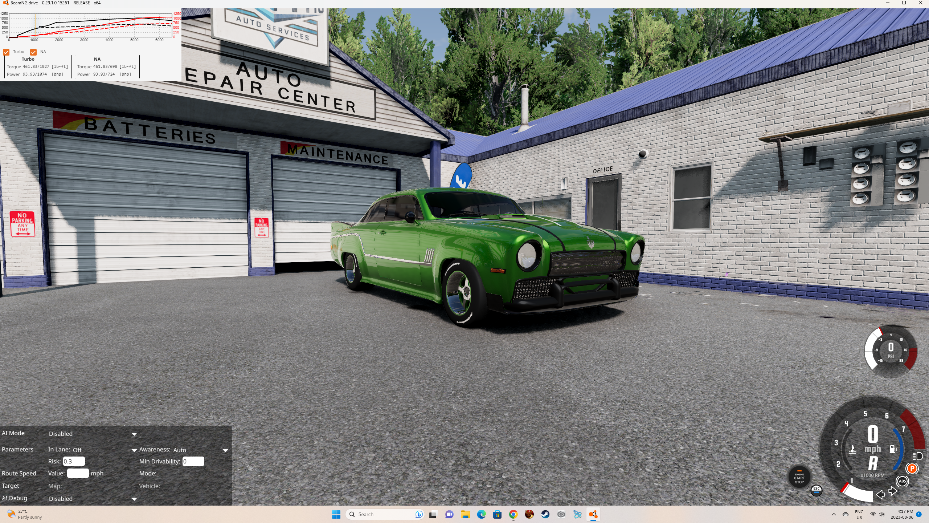This screenshot has width=929, height=523.
Task: Open clock showing 4:17 PM
Action: pyautogui.click(x=902, y=514)
